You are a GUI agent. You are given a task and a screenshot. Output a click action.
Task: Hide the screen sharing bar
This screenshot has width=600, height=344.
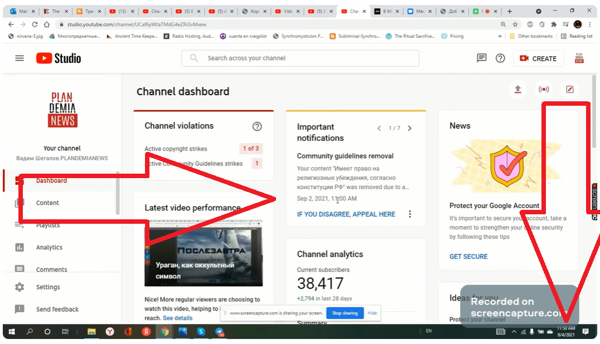point(372,313)
